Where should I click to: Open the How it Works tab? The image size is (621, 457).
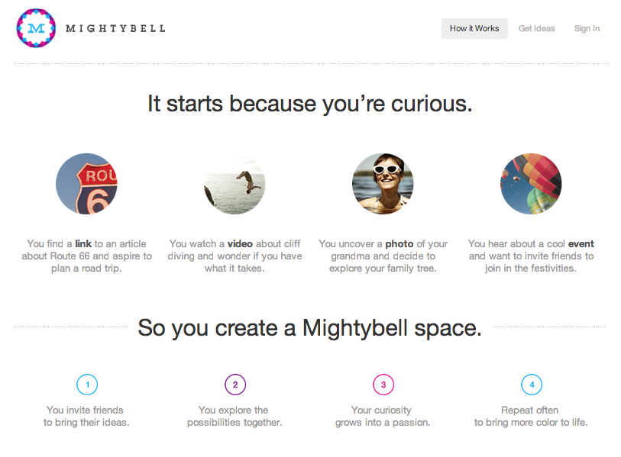click(474, 28)
